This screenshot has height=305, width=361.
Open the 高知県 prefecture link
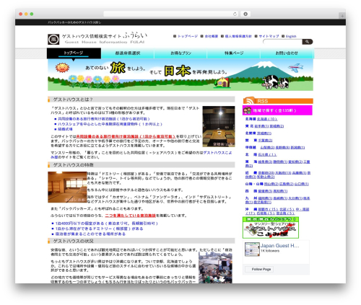pyautogui.click(x=280, y=191)
